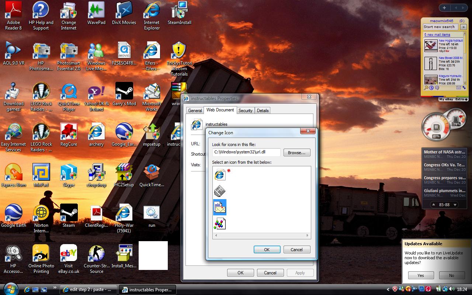
Task: Click Yes in Updates Available popup
Action: [x=421, y=275]
